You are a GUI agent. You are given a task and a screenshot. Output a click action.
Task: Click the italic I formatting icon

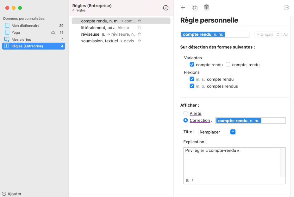tap(192, 181)
